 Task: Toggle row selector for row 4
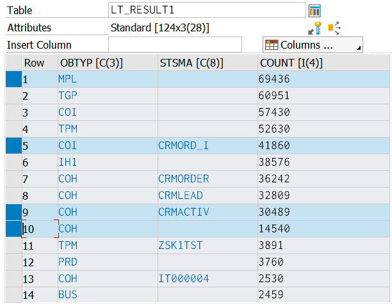(x=13, y=129)
